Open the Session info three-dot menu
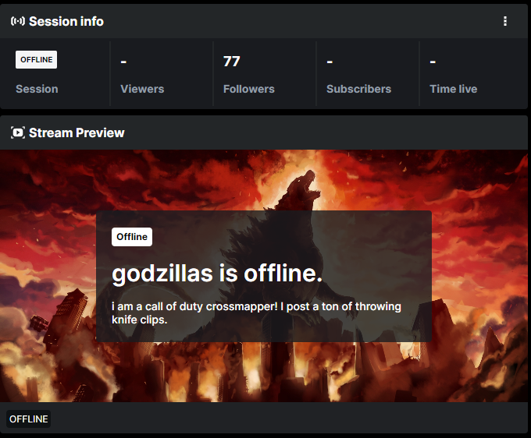Image resolution: width=531 pixels, height=438 pixels. click(505, 21)
